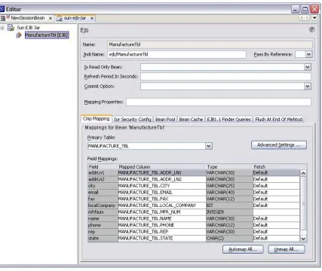The width and height of the screenshot is (322, 271).
Task: Close the NewSessionBean tab
Action: pyautogui.click(x=51, y=18)
